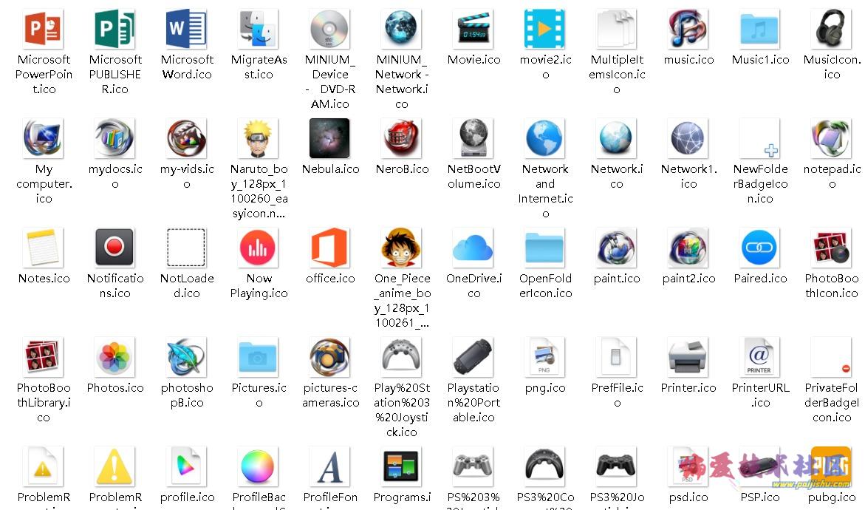
Task: Select the MINIUM DVD-RAM disc icon
Action: pyautogui.click(x=330, y=28)
